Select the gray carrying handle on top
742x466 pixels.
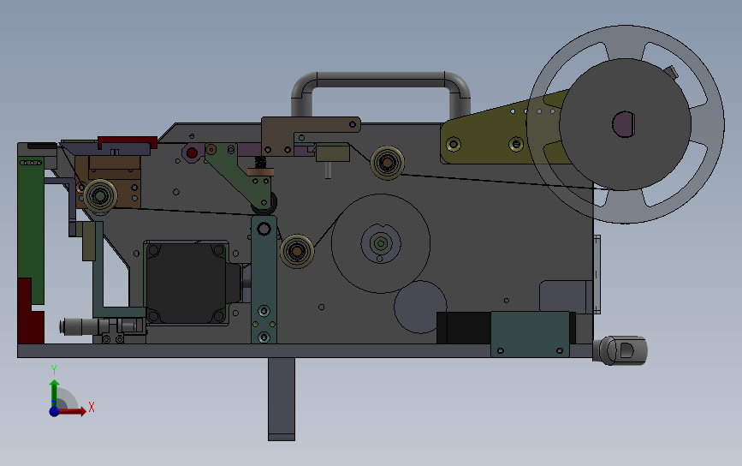[x=381, y=93]
